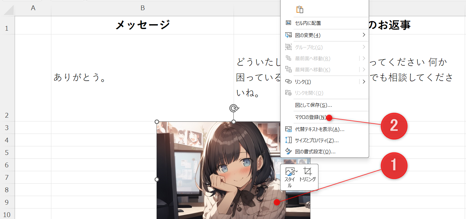Image resolution: width=466 pixels, height=219 pixels.
Task: Click the paste options icon atop the context menu
Action: 300,10
